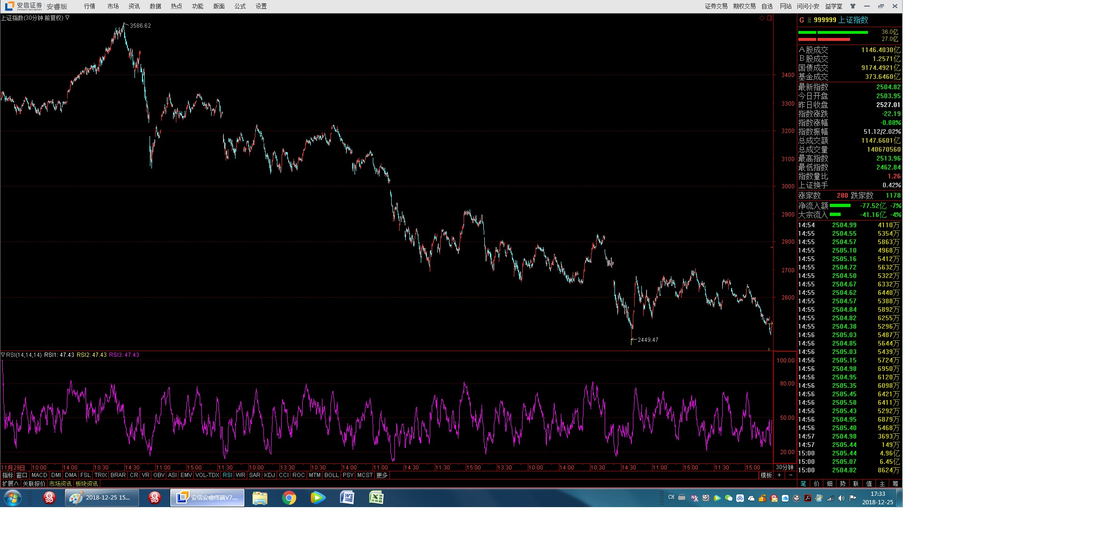Open Excel from the taskbar
Image resolution: width=1111 pixels, height=555 pixels.
(x=376, y=498)
